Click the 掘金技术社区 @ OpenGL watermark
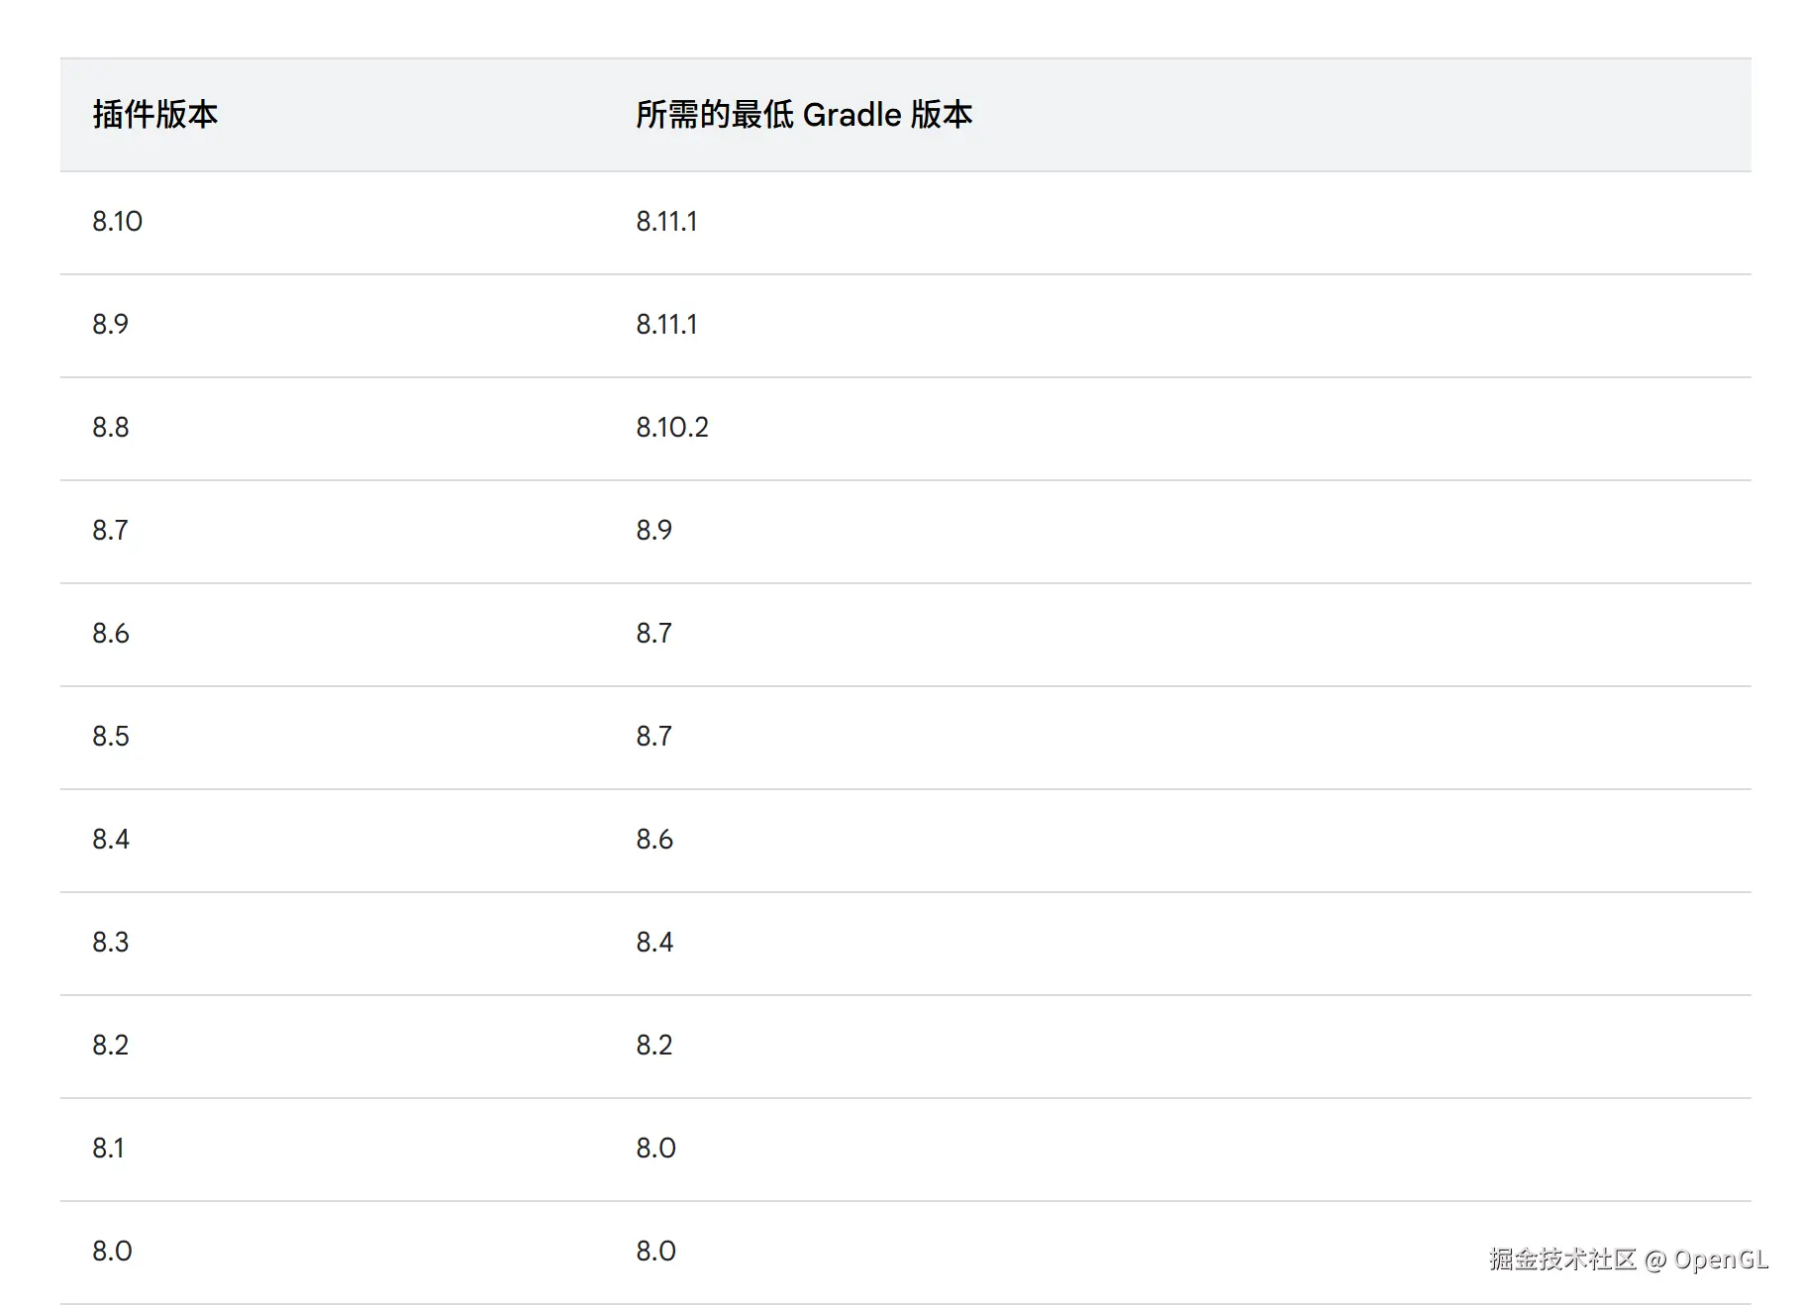This screenshot has height=1306, width=1801. pos(1628,1259)
